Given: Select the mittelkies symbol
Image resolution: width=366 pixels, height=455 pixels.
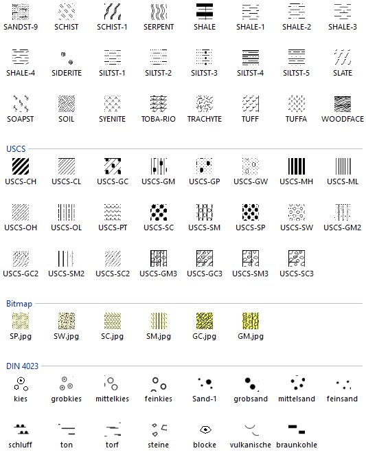Looking at the screenshot, I should 113,384.
